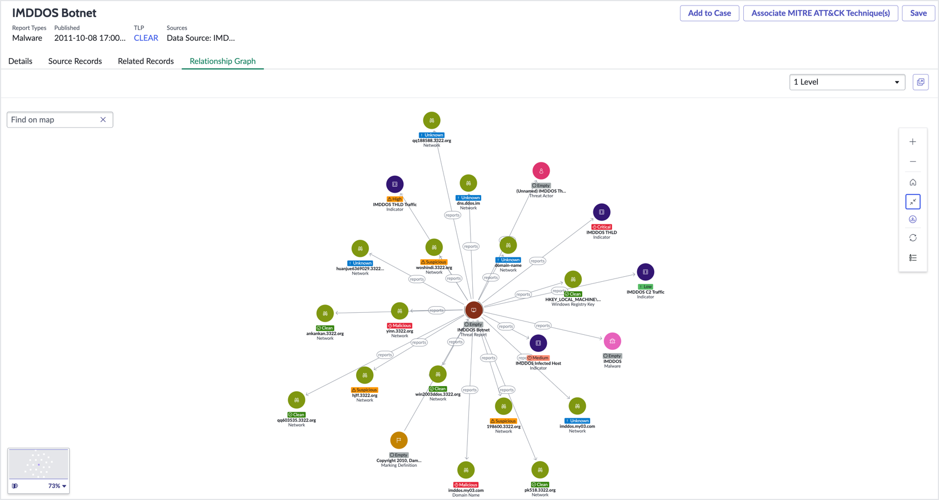Toggle the fit-to-screen collapse arrows icon
The image size is (939, 500).
(x=912, y=202)
